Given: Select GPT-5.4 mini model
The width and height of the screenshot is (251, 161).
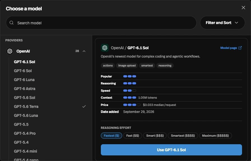Looking at the screenshot, I should point(25,151).
